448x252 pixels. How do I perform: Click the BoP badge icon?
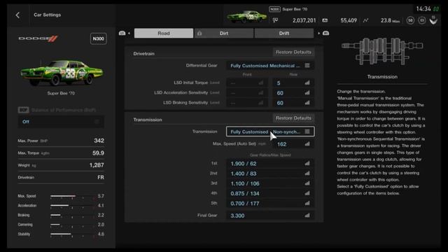pyautogui.click(x=23, y=110)
